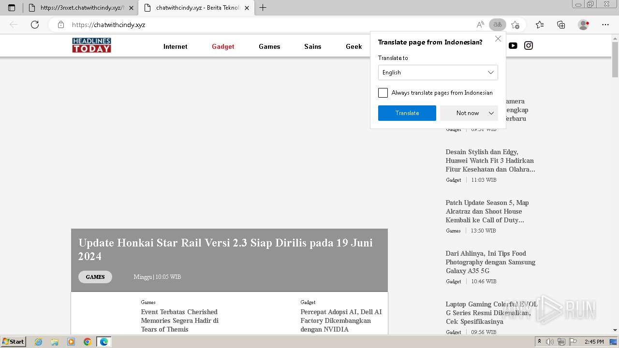
Task: Click the taskbar clock 2:45 PM
Action: [594, 342]
